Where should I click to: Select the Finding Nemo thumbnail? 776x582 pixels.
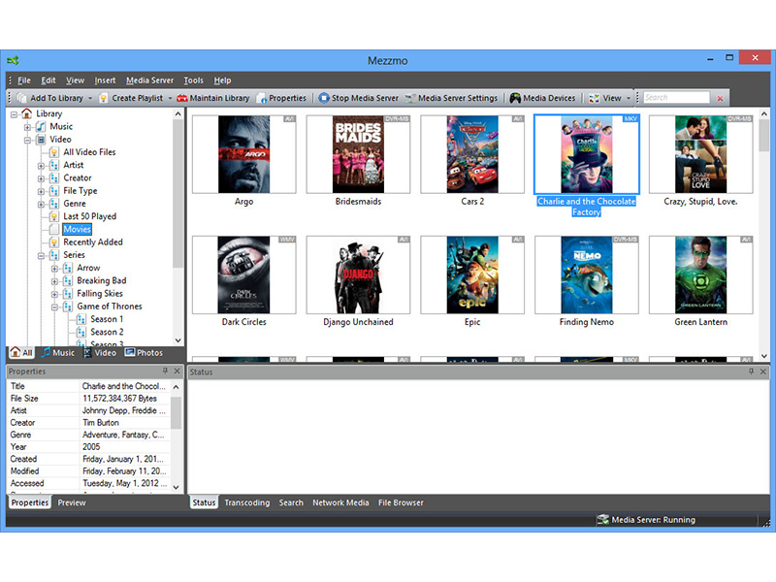(x=587, y=275)
